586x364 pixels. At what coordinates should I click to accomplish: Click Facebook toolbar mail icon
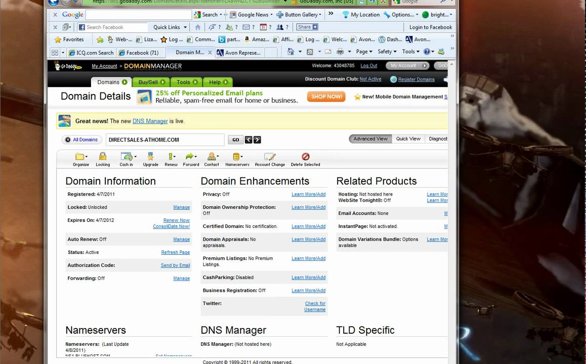246,27
